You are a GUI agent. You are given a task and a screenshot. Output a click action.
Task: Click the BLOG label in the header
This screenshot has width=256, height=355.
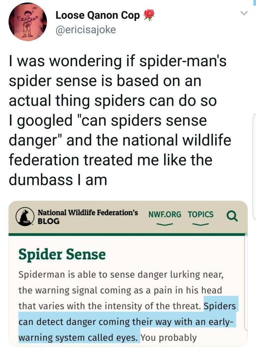coord(48,221)
